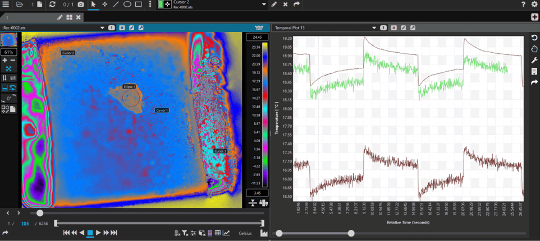
Task: Select the line ROI drawing tool
Action: point(116,4)
